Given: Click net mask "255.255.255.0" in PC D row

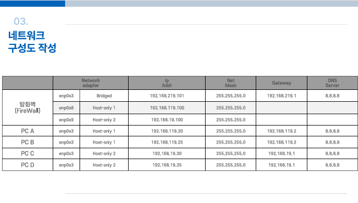Looking at the screenshot, I should [x=230, y=165].
